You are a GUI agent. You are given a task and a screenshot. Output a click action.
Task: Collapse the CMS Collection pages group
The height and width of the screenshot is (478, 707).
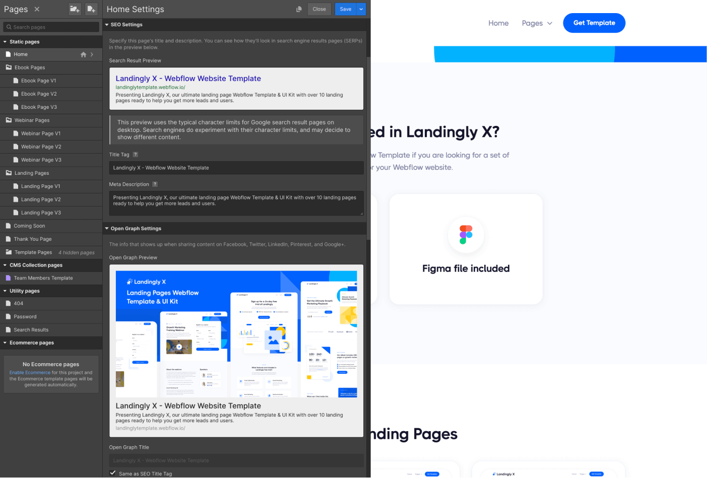[5, 265]
